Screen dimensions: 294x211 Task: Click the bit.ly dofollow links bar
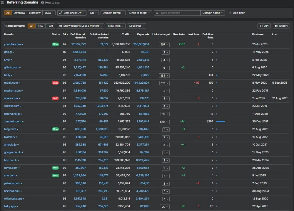[217, 75]
